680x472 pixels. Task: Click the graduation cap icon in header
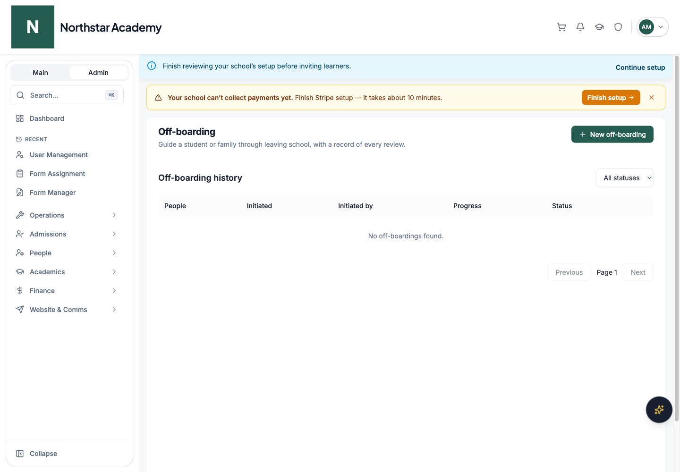coord(599,27)
